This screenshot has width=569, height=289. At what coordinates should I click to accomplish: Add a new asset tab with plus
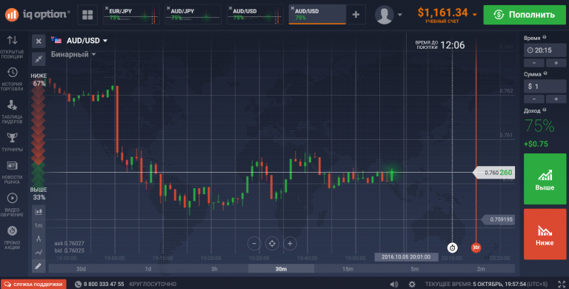click(356, 15)
